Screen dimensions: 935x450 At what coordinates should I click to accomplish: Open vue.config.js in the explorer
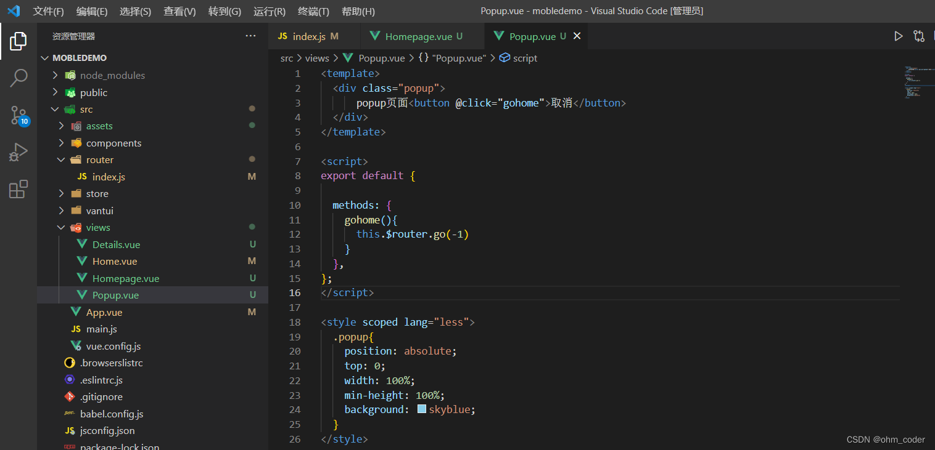(152, 346)
